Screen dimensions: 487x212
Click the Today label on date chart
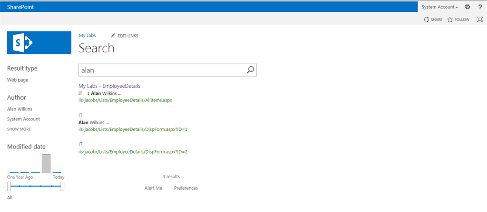coord(58,177)
